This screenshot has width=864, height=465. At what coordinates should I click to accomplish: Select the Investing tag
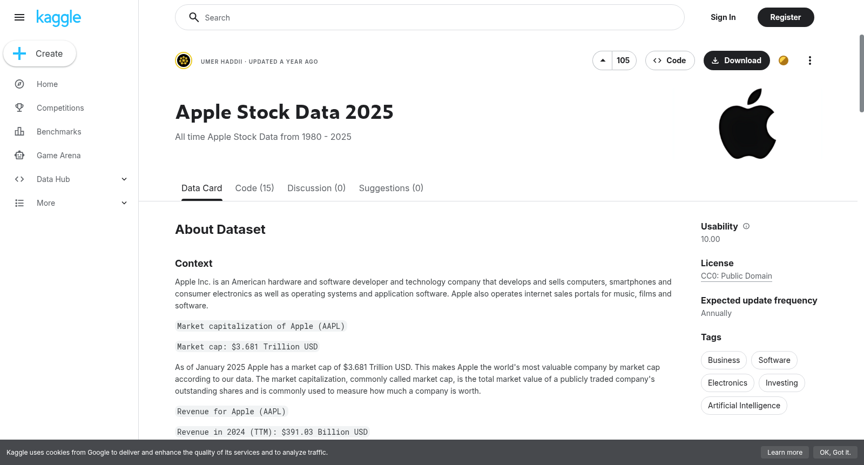[781, 383]
